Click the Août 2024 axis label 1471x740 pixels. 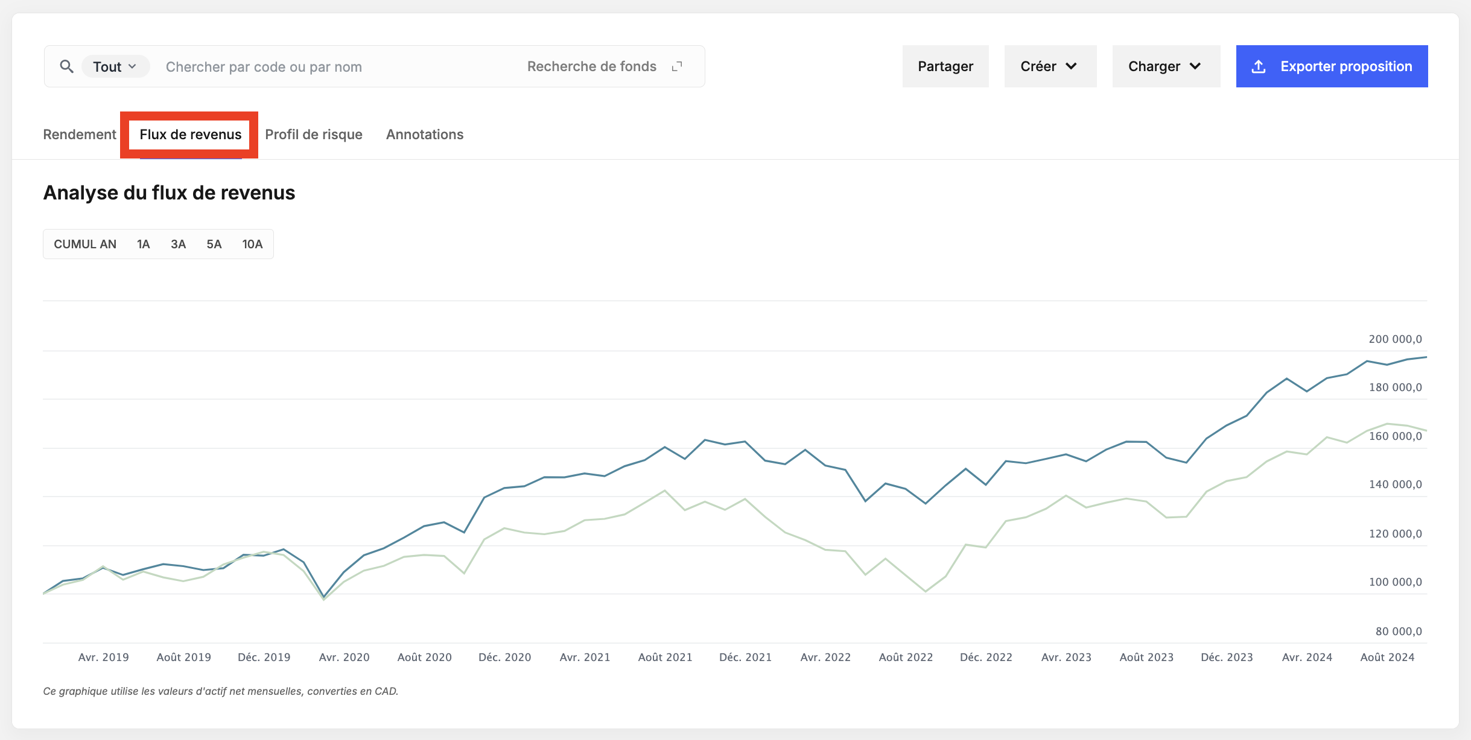(x=1387, y=657)
